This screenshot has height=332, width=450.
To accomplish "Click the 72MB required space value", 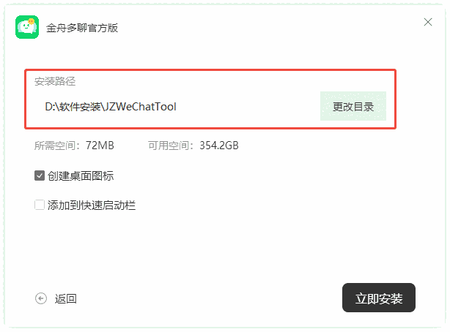I will pyautogui.click(x=100, y=146).
